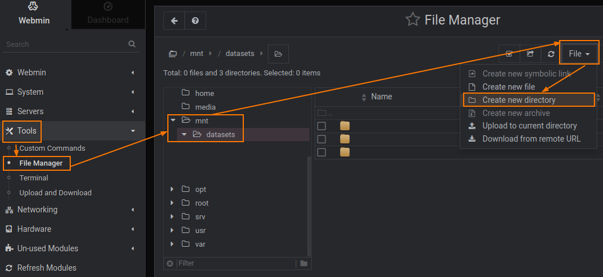Tick the checkbox for the second folder row
This screenshot has width=603, height=277.
click(x=322, y=139)
